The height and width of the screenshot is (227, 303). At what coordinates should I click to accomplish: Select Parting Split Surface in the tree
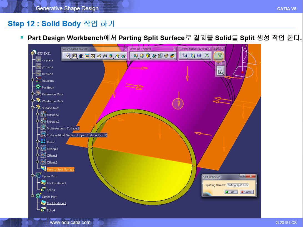(60, 169)
